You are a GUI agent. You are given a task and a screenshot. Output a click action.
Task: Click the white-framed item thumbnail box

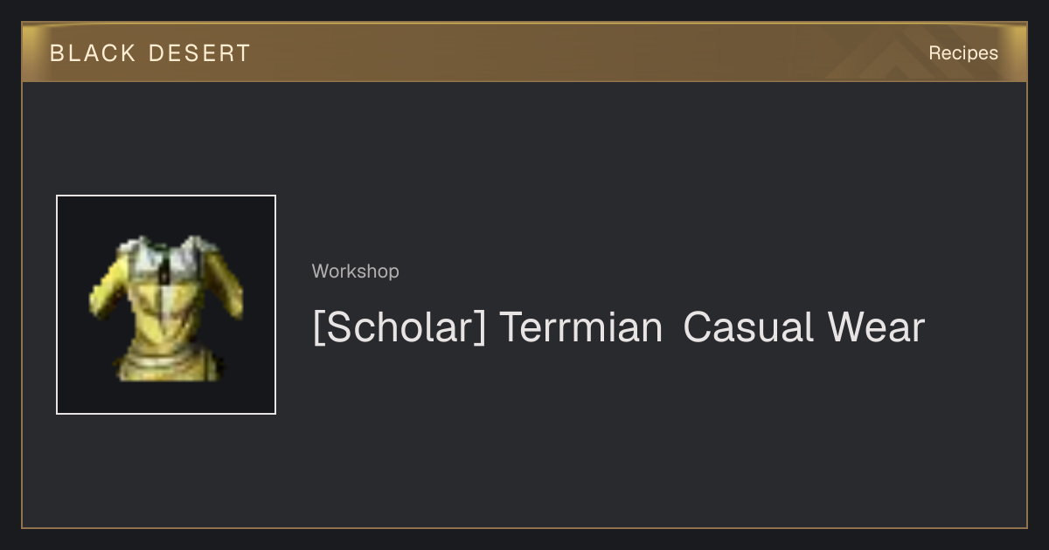[x=166, y=305]
